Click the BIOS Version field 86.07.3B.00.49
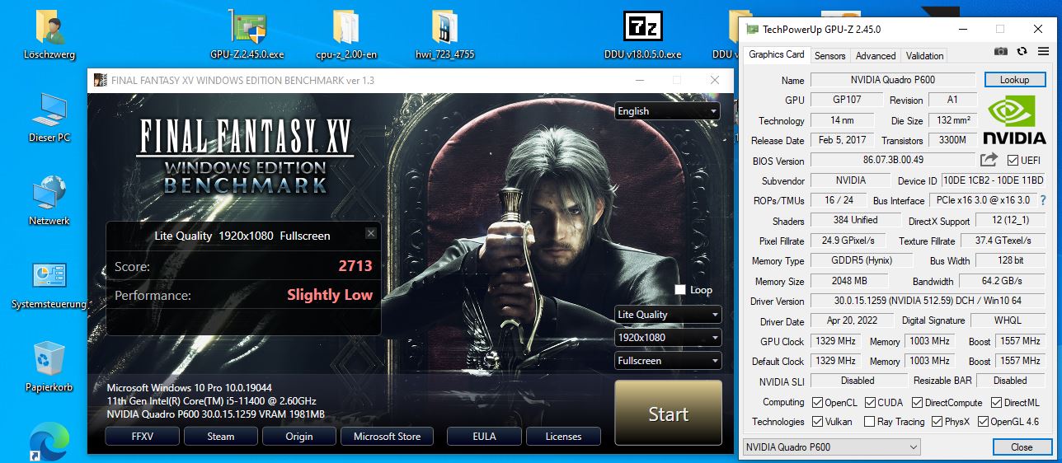The width and height of the screenshot is (1062, 463). tap(893, 160)
